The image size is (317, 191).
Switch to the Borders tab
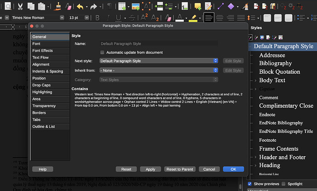tap(50, 113)
